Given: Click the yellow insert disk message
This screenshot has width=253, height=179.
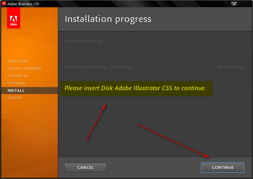Looking at the screenshot, I should pyautogui.click(x=136, y=88).
